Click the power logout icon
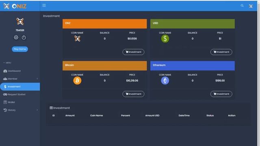Screen dimensions: 260x146 pyautogui.click(x=24, y=37)
